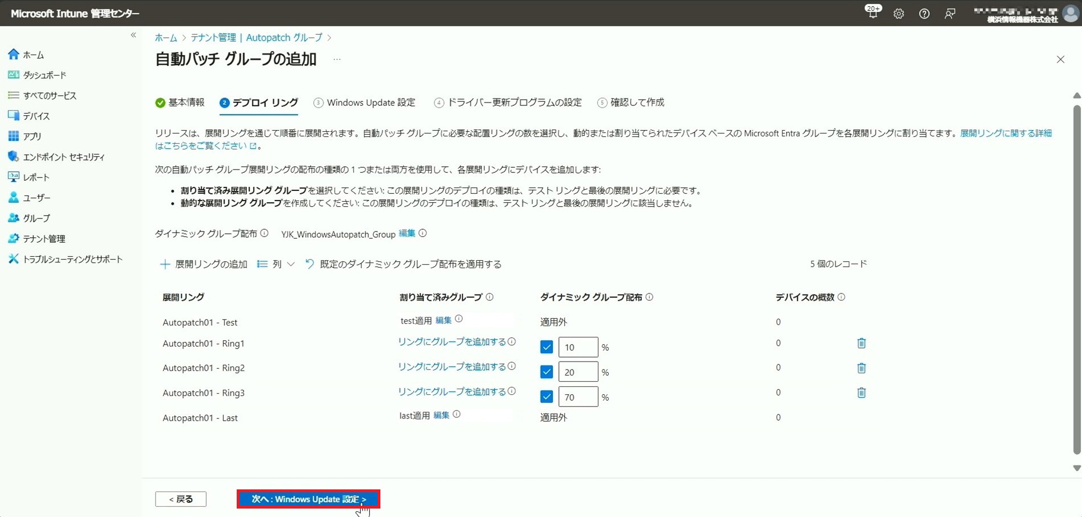Click the Ring2 percentage field showing 20

(x=578, y=372)
